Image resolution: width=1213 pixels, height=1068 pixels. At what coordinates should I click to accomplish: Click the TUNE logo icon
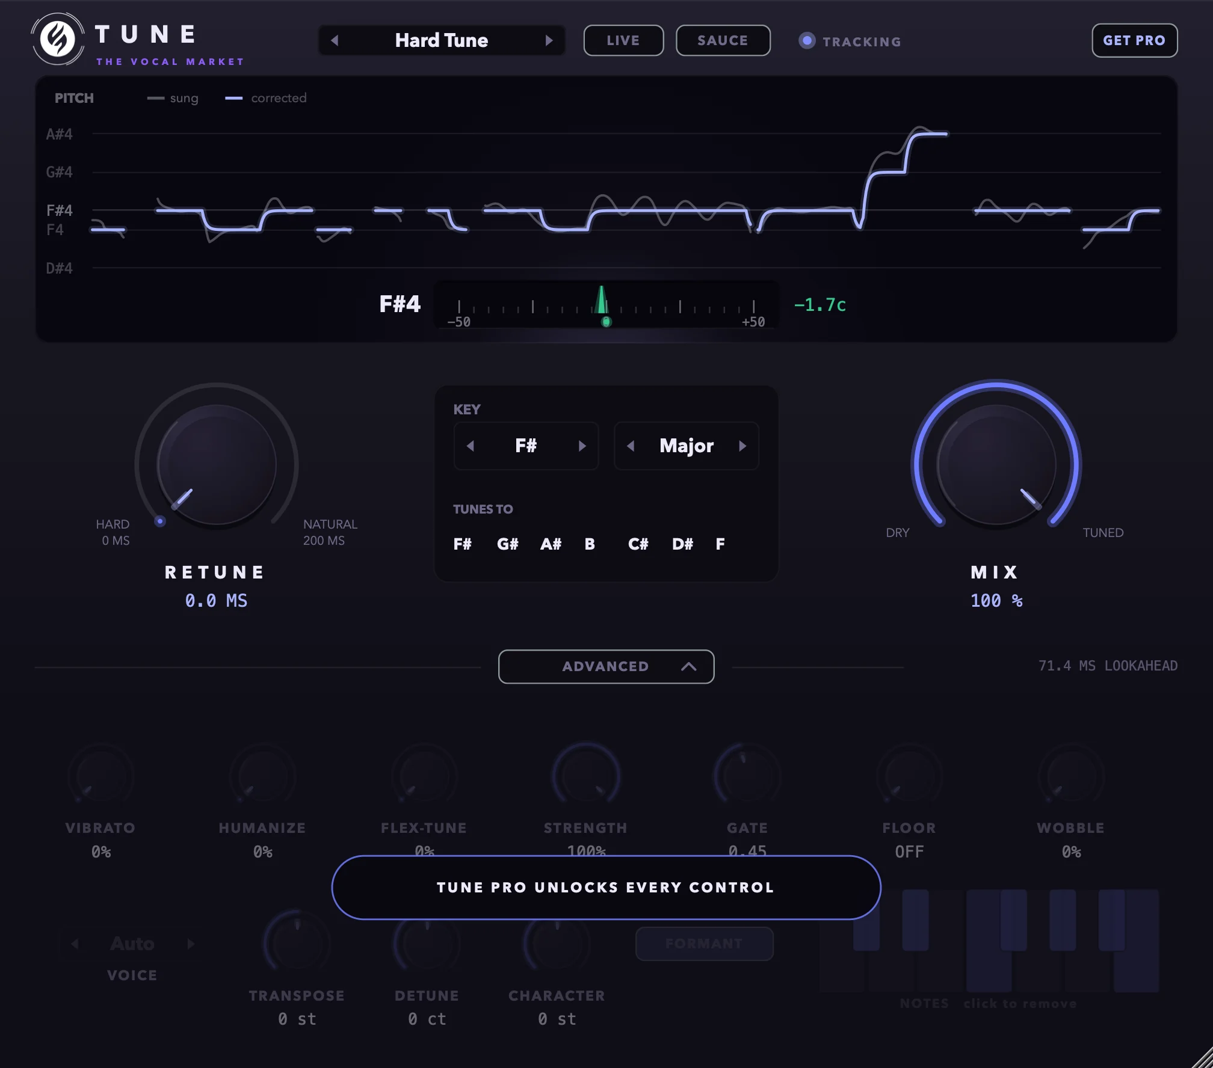click(58, 40)
